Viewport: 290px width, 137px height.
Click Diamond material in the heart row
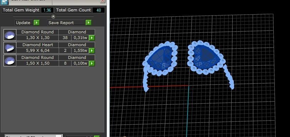[x=77, y=45]
